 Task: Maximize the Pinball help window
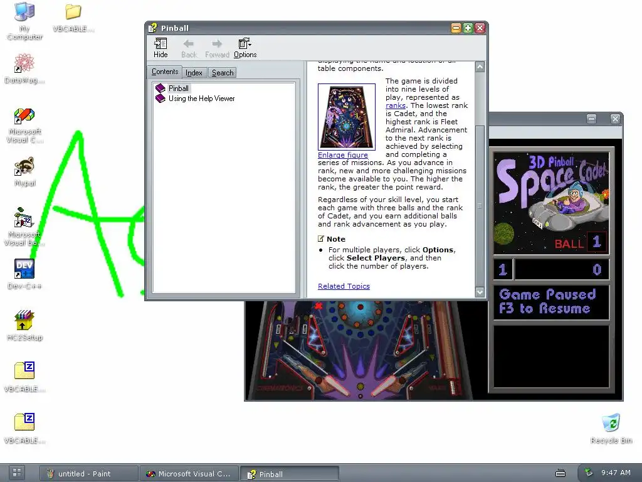[468, 28]
